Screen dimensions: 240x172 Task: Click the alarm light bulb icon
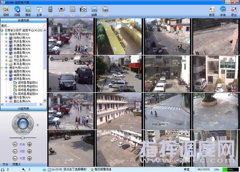click(92, 170)
